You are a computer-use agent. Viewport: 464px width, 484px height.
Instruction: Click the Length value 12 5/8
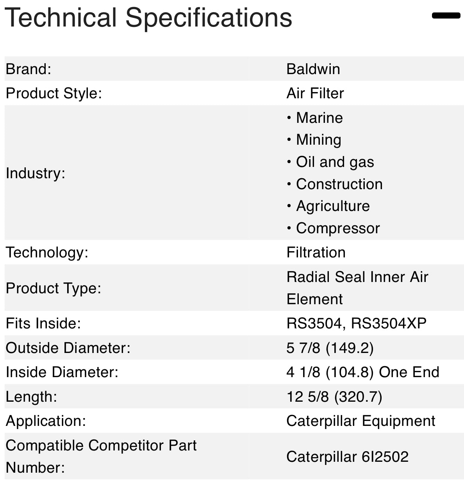point(334,397)
